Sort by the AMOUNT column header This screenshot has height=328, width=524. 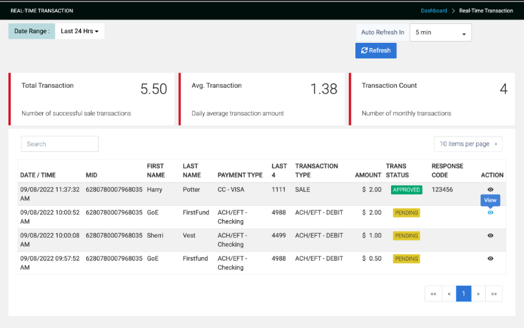[368, 175]
